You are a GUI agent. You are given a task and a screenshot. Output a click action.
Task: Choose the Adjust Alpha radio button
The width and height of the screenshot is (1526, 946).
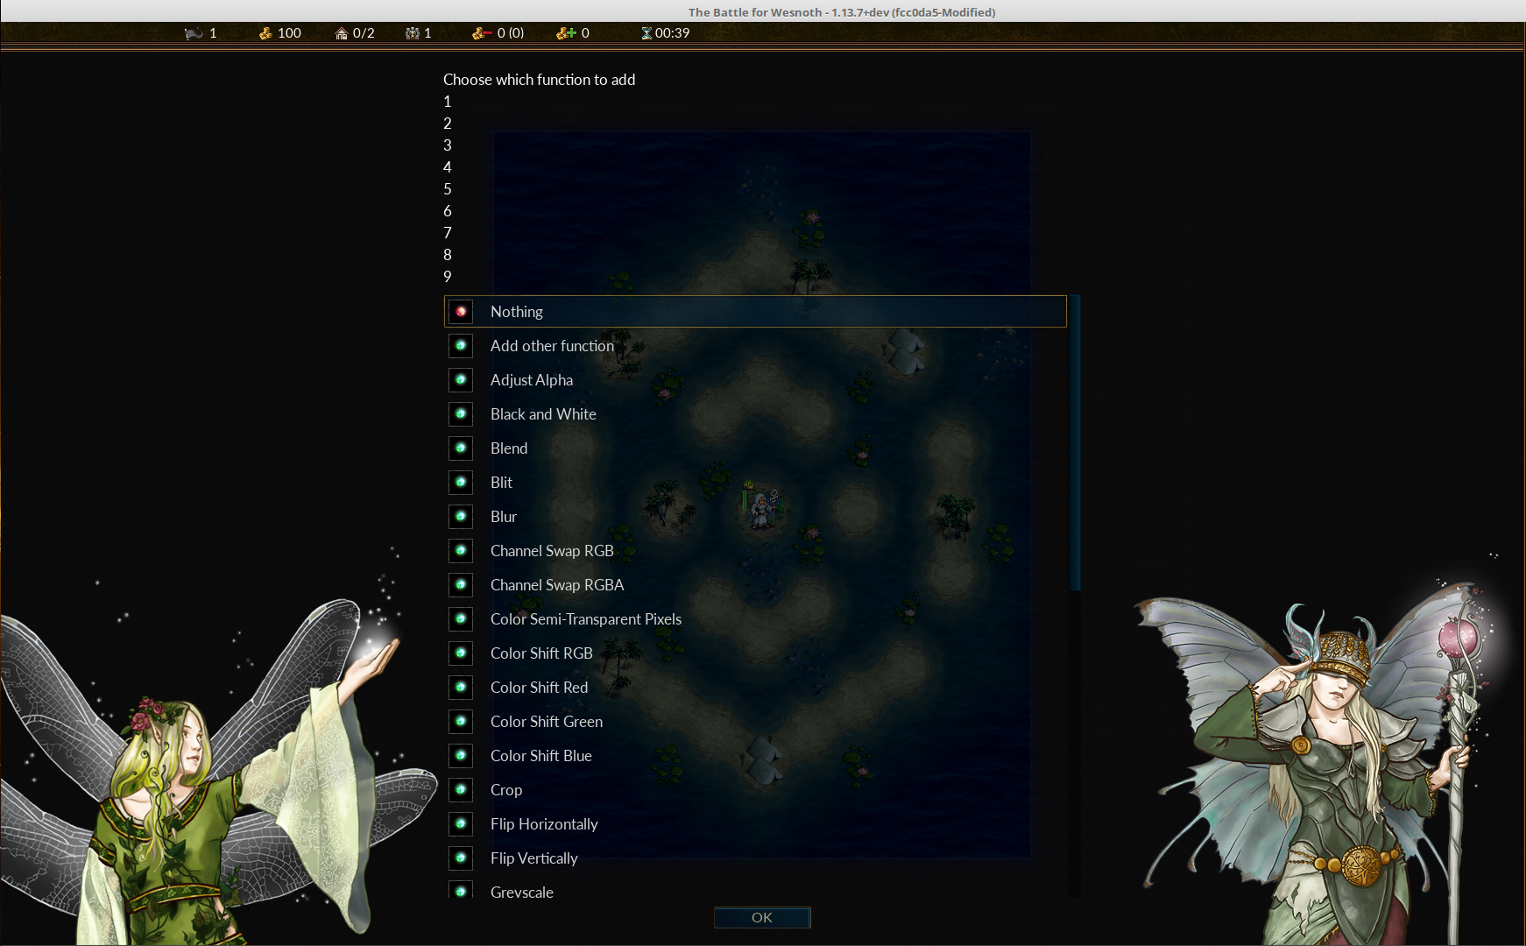pos(461,380)
